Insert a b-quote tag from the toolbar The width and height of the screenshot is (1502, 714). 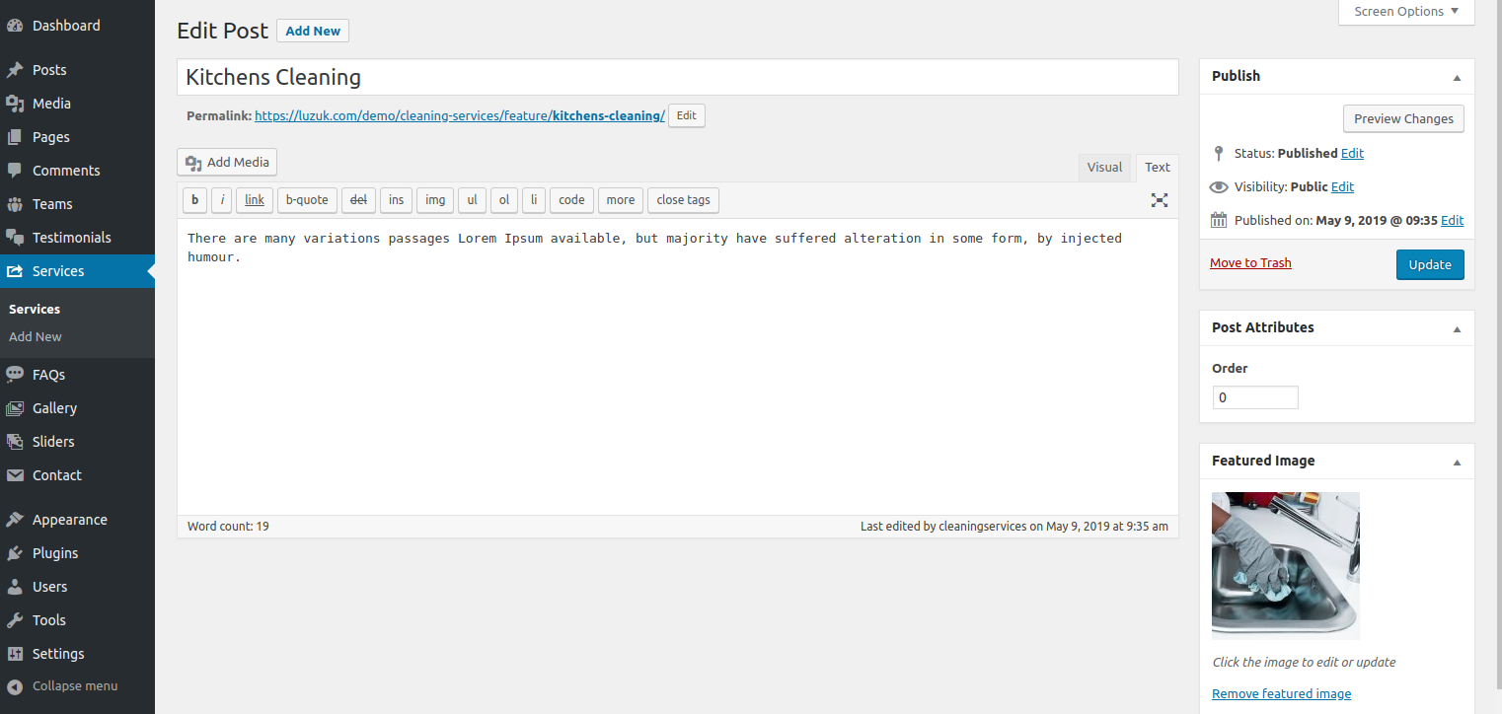[307, 200]
